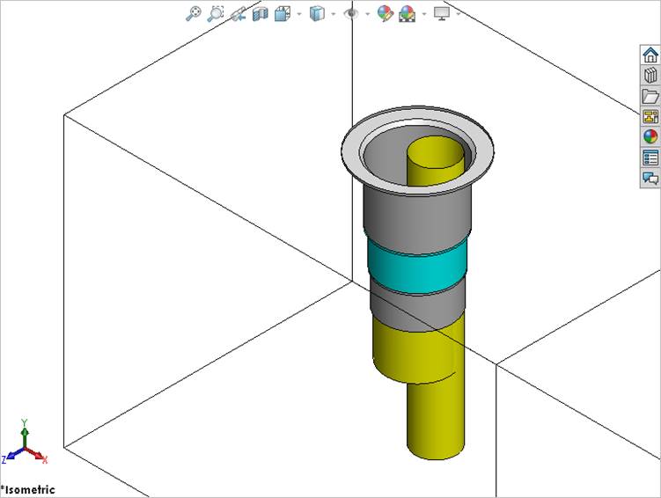Open the SolidWorks Resources home tab

(650, 54)
